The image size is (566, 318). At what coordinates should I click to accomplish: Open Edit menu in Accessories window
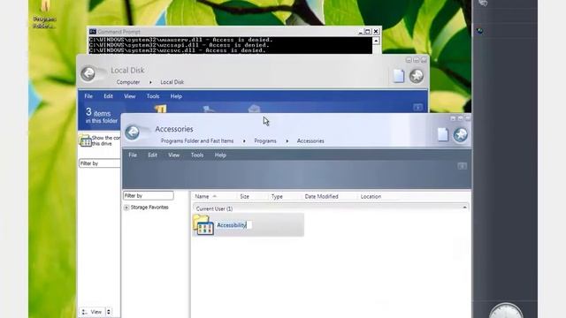tap(152, 155)
